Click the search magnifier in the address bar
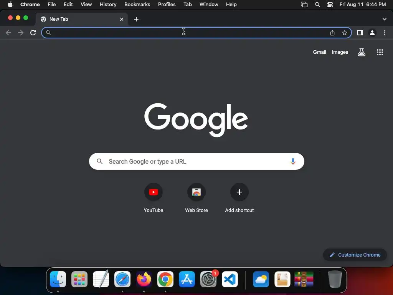393x295 pixels. click(x=48, y=33)
